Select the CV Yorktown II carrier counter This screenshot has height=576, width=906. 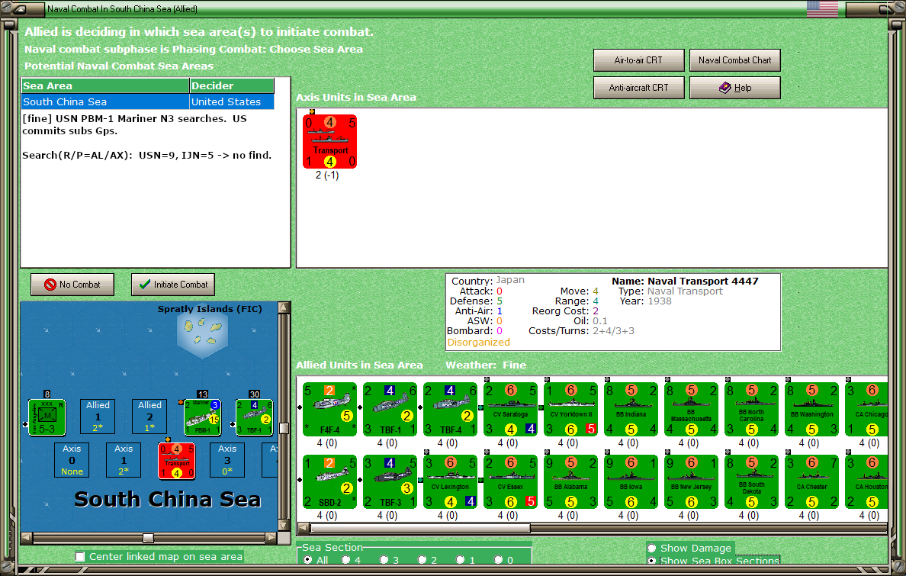pos(571,410)
